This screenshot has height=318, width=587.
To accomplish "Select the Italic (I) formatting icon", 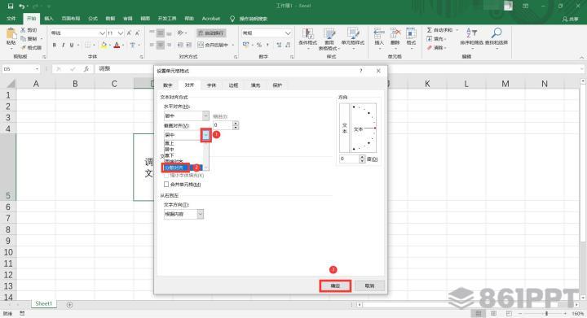I will point(63,45).
